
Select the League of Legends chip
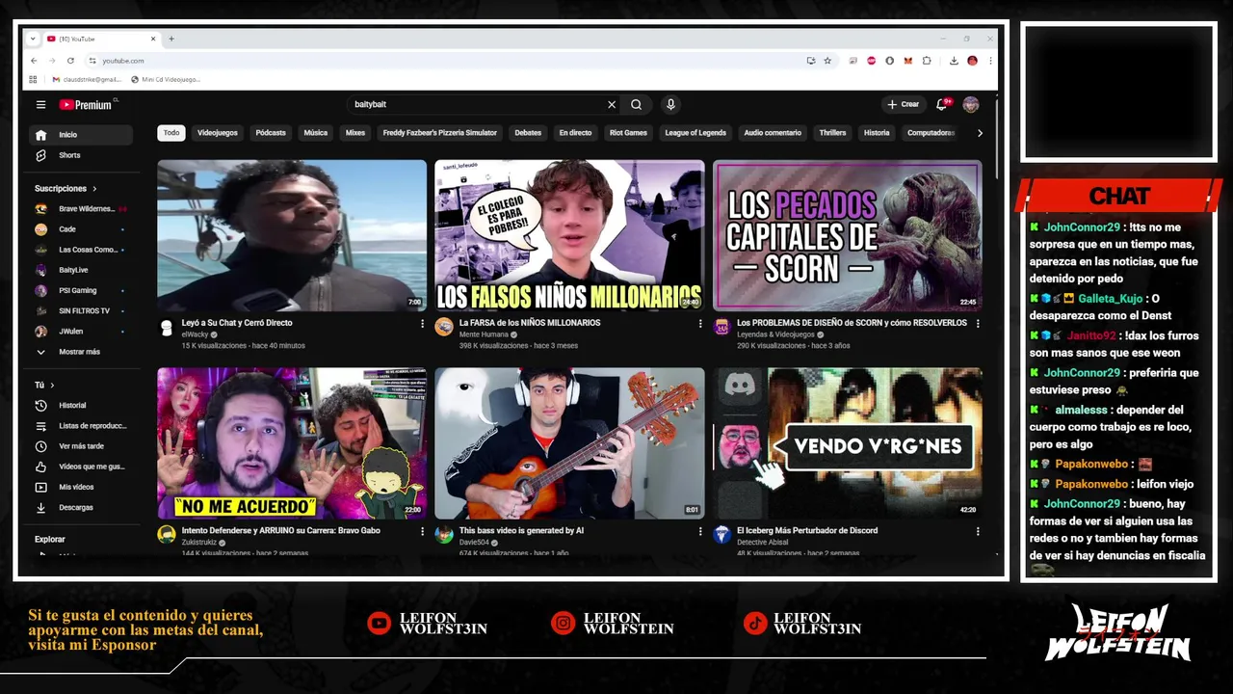695,133
